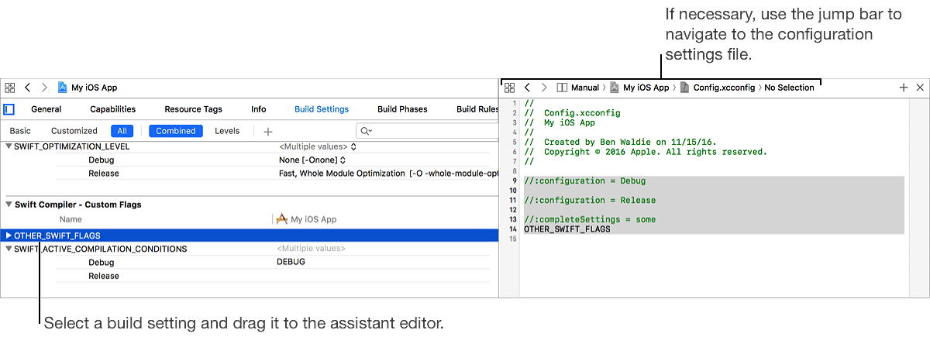Select Release row under SWIFT_ACTIVE_COMPILATION_CONDITIONS
Viewport: 930px width, 337px height.
click(104, 276)
